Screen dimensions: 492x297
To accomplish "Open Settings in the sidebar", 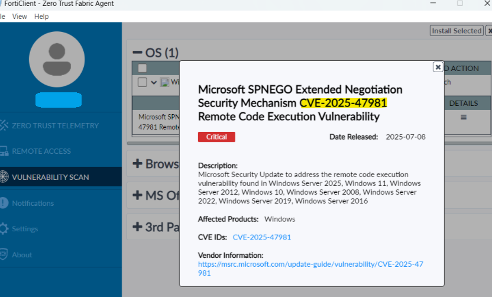I will click(25, 228).
